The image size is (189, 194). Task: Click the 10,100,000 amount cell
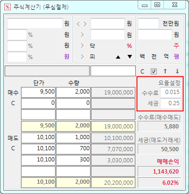(113, 138)
